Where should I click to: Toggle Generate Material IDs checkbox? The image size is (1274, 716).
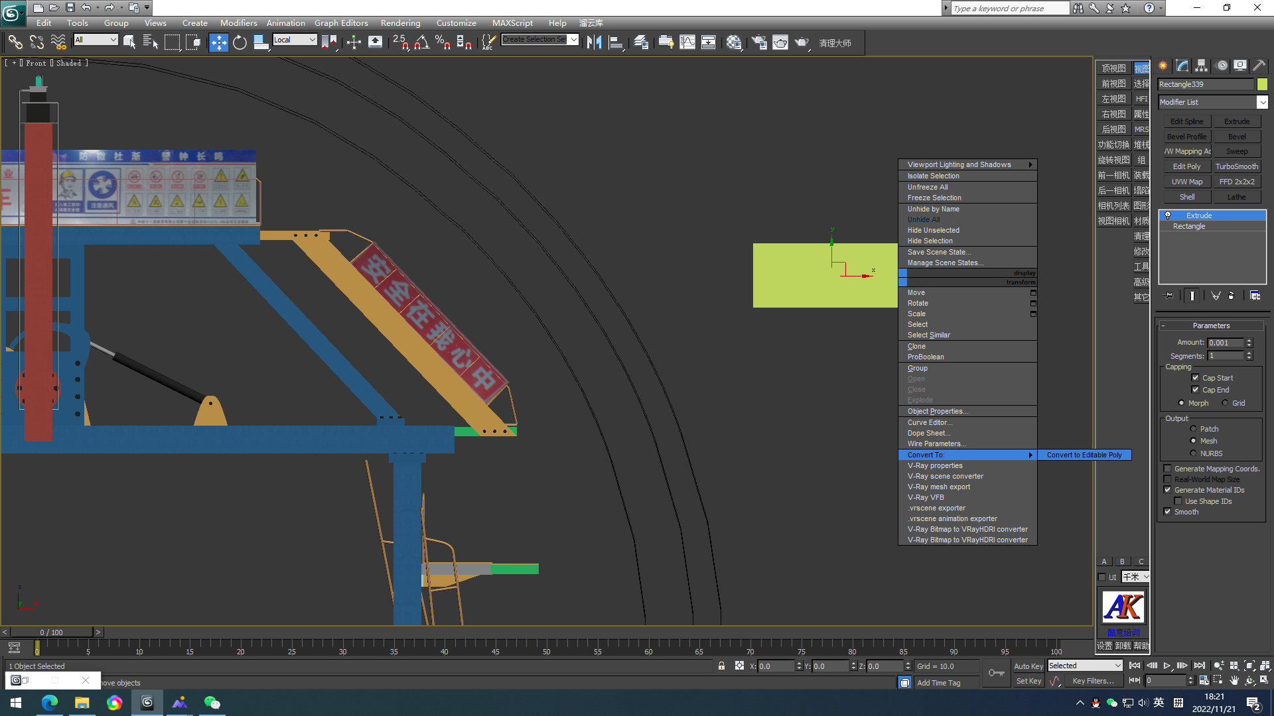click(x=1167, y=490)
